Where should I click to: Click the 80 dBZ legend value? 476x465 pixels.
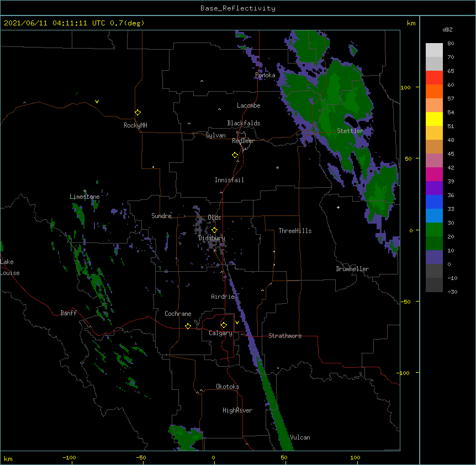point(451,44)
